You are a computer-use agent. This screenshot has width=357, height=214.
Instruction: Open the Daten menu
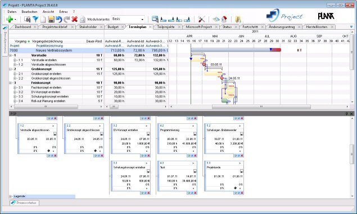click(12, 12)
